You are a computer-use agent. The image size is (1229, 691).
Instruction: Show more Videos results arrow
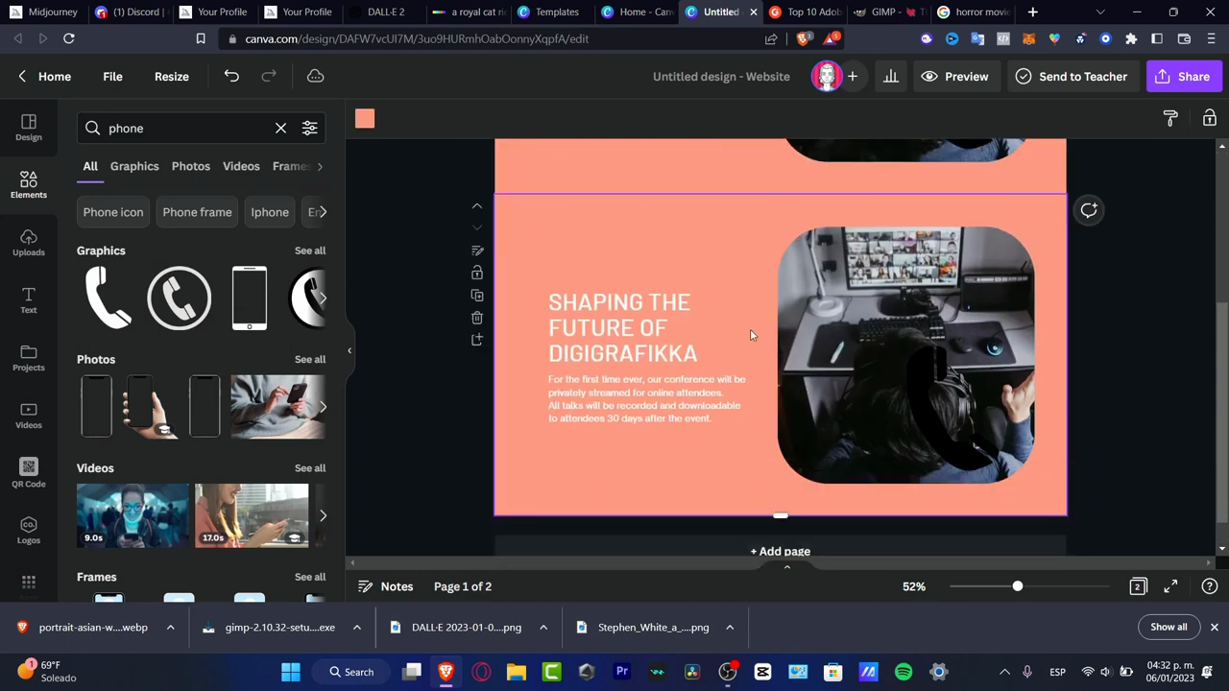click(x=323, y=515)
